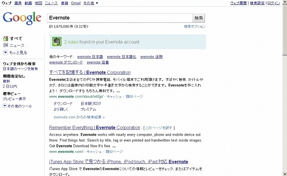The width and height of the screenshot is (287, 176).
Task: Open 検索設定 link
Action: 257,3
